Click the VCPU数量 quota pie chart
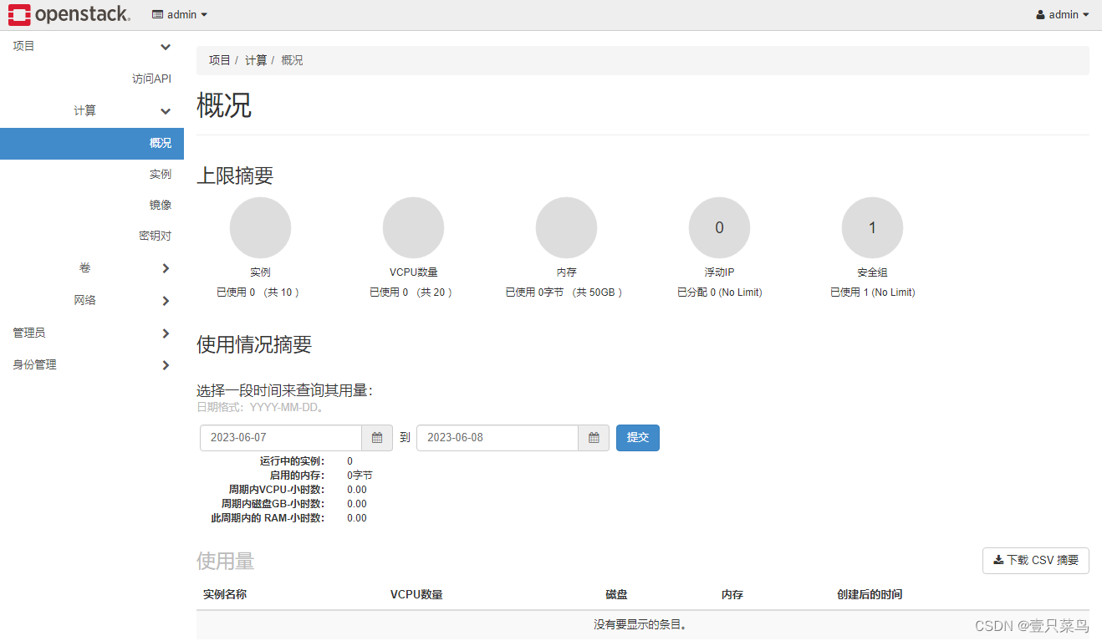The width and height of the screenshot is (1102, 641). [413, 227]
